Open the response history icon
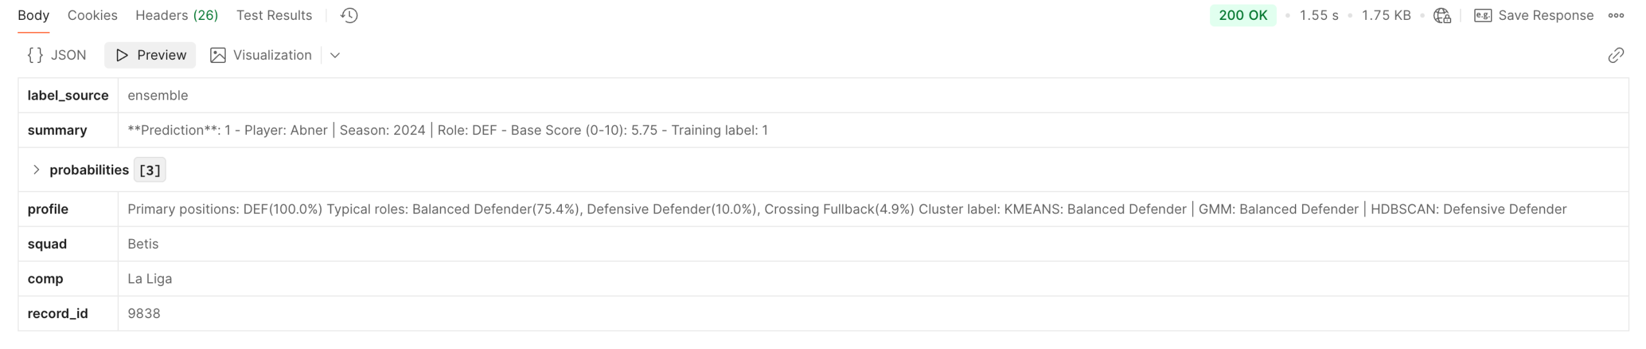 point(349,15)
